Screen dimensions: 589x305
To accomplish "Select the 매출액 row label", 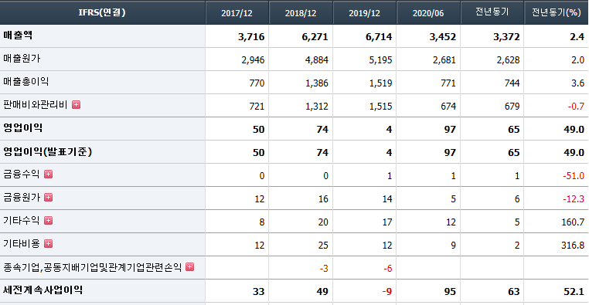I will tap(18, 36).
